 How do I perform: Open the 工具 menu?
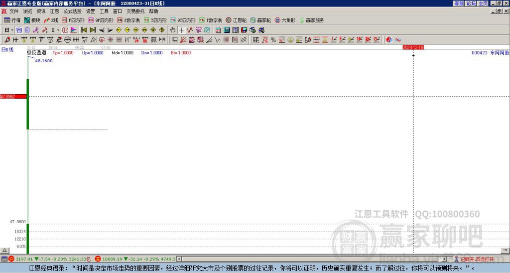[x=104, y=11]
